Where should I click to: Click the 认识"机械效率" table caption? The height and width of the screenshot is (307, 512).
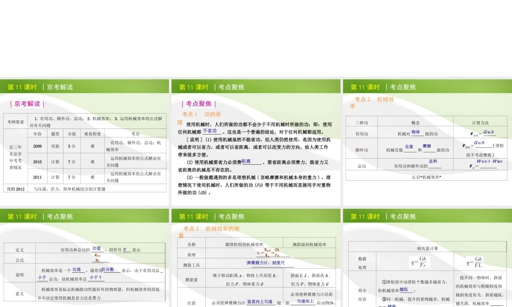point(426,177)
